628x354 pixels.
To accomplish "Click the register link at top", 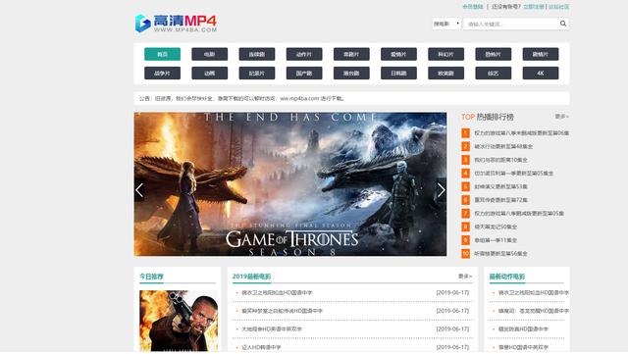I will pos(534,7).
